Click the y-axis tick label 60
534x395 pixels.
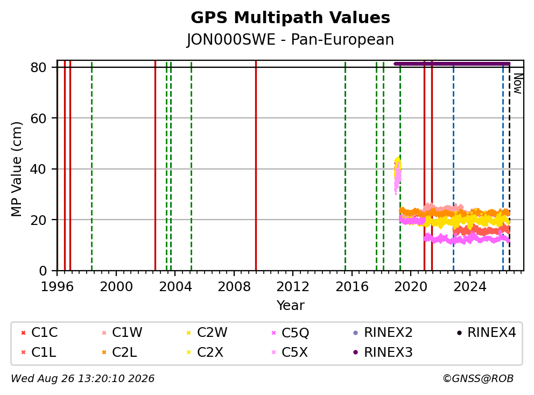(x=38, y=118)
